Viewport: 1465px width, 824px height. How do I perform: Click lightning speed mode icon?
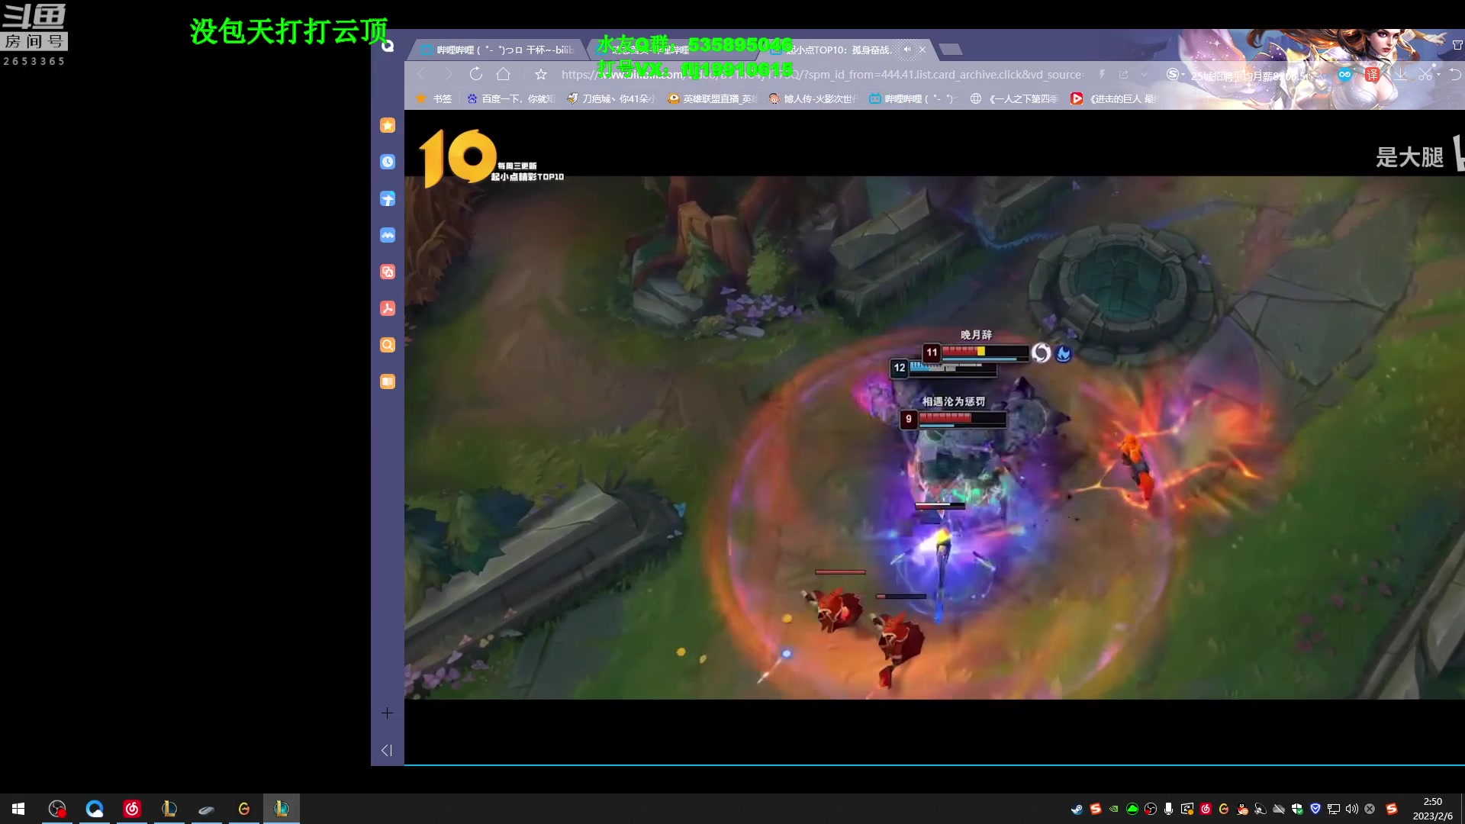tap(1102, 74)
